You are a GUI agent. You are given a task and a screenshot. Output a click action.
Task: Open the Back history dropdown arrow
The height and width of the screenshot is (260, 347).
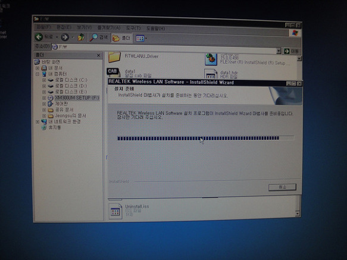coord(57,37)
